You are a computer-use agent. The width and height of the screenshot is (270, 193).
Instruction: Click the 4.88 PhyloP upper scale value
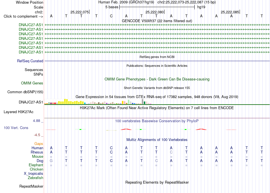36,121
